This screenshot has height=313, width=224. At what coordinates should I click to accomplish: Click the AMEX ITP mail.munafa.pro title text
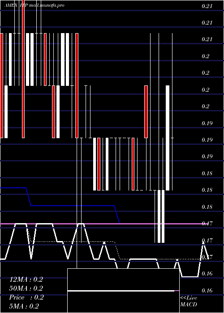(x=34, y=5)
